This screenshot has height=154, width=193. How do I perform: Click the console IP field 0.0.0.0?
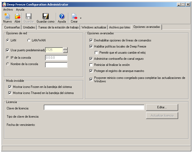pyautogui.click(x=56, y=58)
